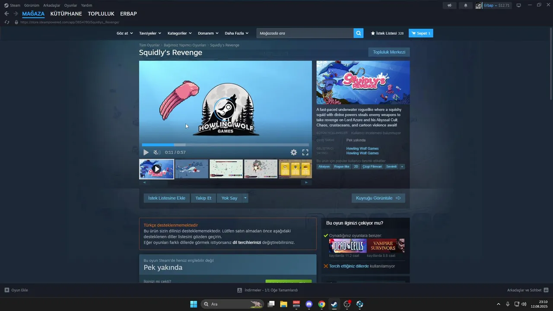Viewport: 553px width, 311px height.
Task: Unmute the trailer audio
Action: 157,152
